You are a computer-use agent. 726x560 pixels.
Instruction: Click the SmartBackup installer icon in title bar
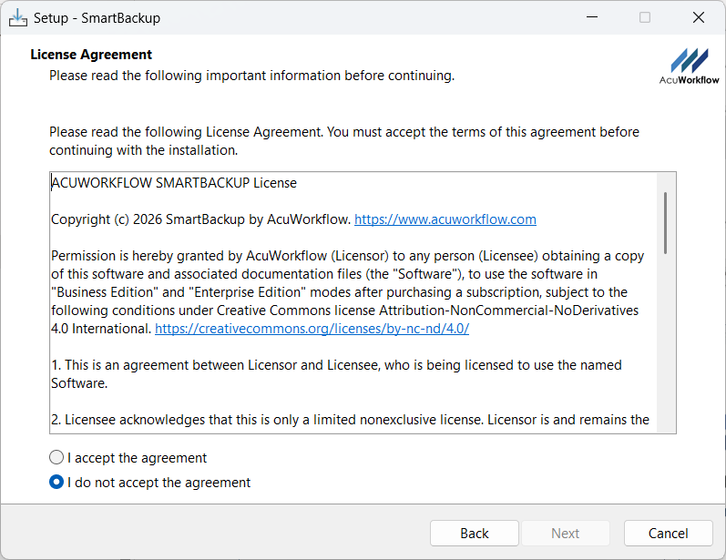pyautogui.click(x=18, y=18)
